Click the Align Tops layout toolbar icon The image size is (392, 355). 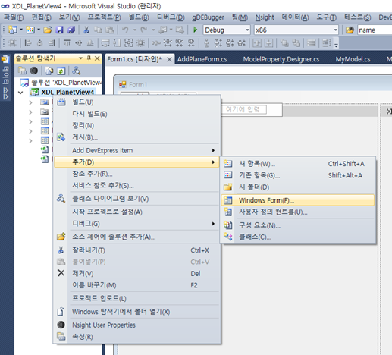pos(67,43)
